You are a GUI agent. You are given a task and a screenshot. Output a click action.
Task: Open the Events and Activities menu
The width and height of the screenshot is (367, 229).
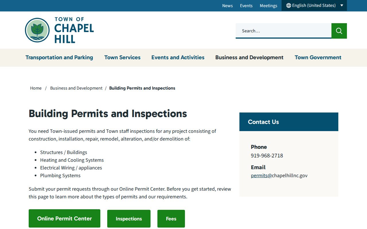coord(178,58)
